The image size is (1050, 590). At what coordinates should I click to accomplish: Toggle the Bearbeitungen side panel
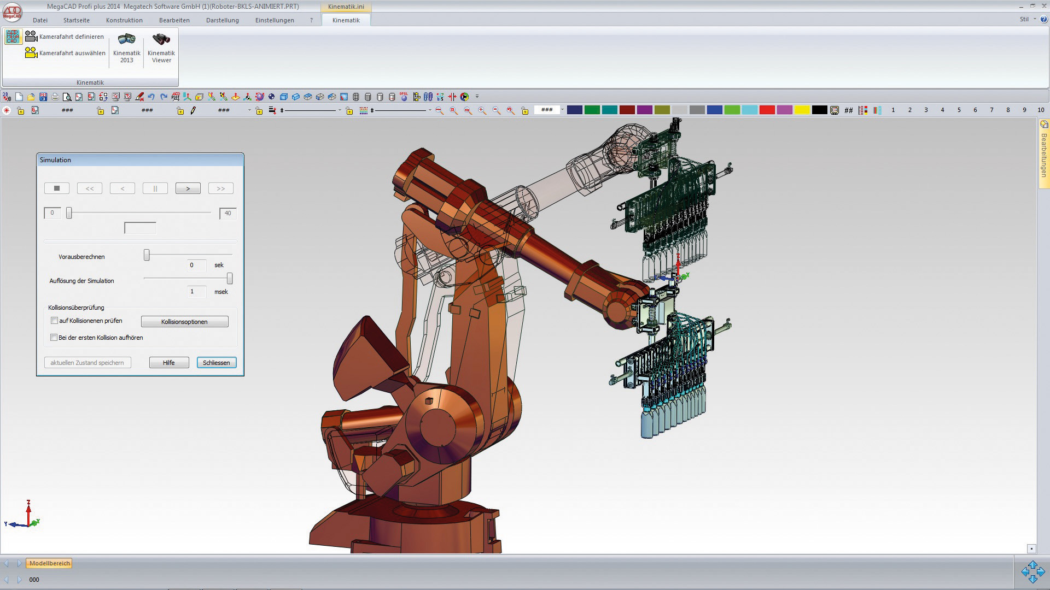(1043, 153)
